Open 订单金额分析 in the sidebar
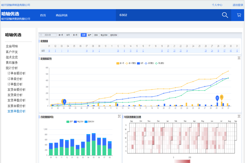Viewport: 245px width, 163px height. tap(17, 73)
